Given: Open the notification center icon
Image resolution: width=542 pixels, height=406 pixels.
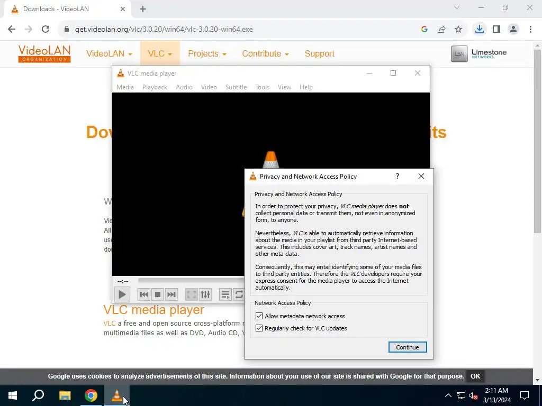Looking at the screenshot, I should click(525, 395).
